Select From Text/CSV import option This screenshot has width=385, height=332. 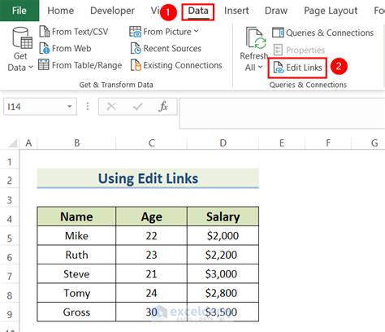74,32
